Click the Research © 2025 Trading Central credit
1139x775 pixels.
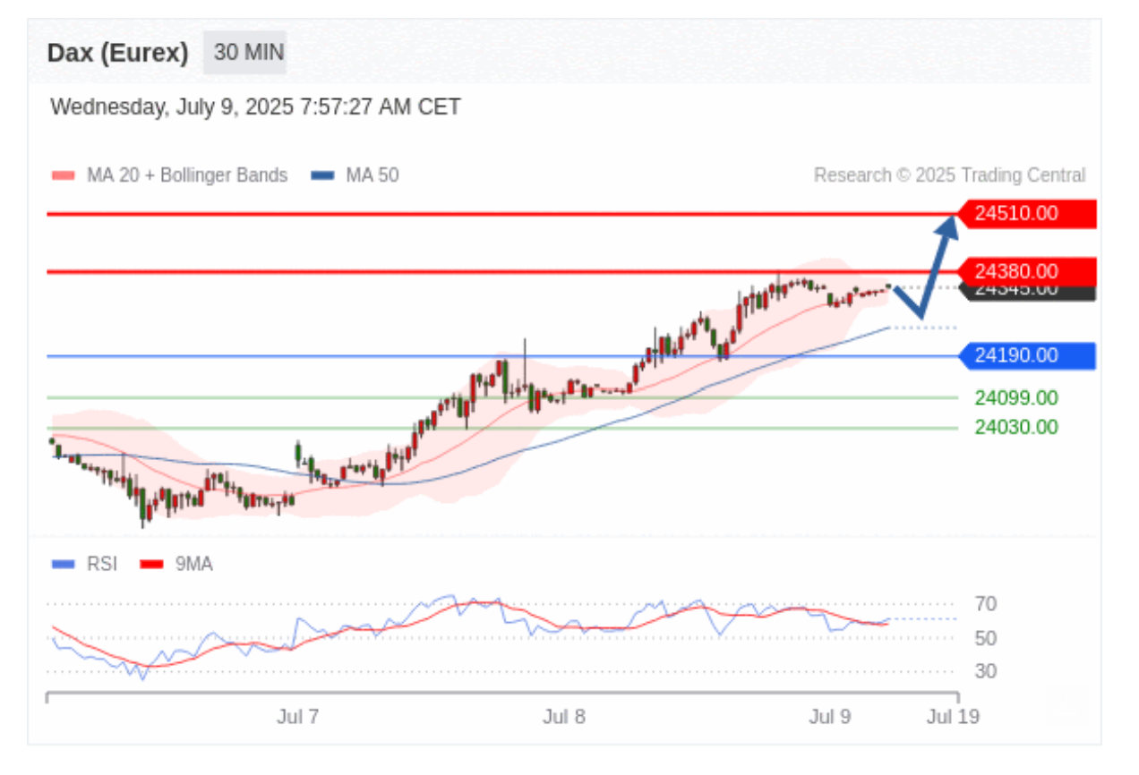pyautogui.click(x=949, y=175)
